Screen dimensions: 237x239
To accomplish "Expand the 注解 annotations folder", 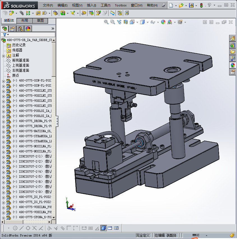I will (x=4, y=55).
